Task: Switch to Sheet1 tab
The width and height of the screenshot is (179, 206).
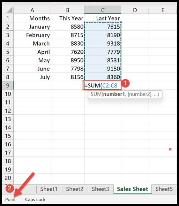Action: [x=49, y=189]
